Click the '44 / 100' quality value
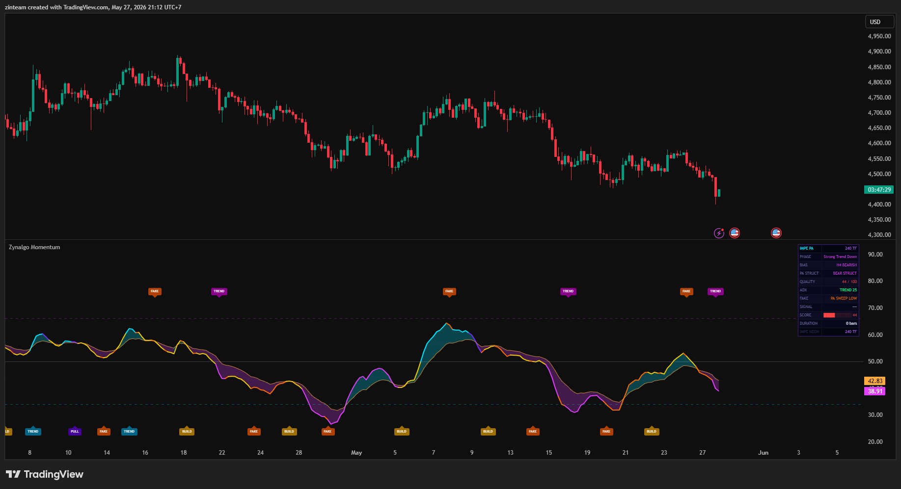 (x=849, y=282)
